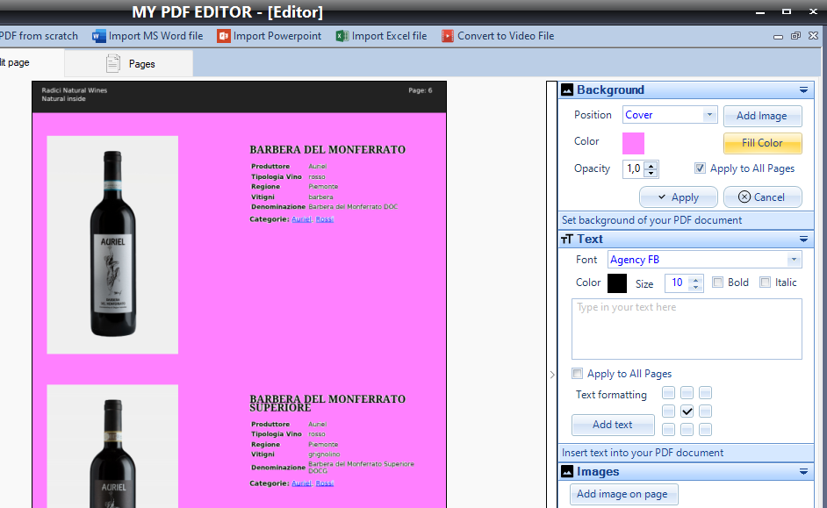The width and height of the screenshot is (827, 508).
Task: Enable the Italic checkbox
Action: coord(766,283)
